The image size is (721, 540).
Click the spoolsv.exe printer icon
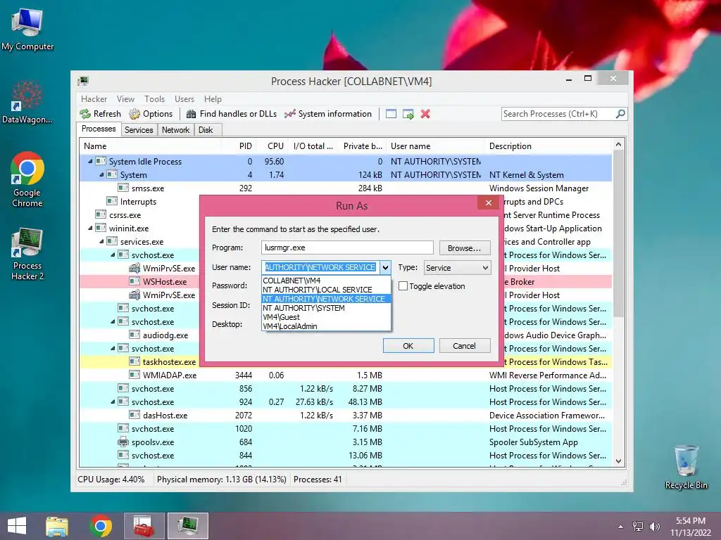tap(123, 442)
